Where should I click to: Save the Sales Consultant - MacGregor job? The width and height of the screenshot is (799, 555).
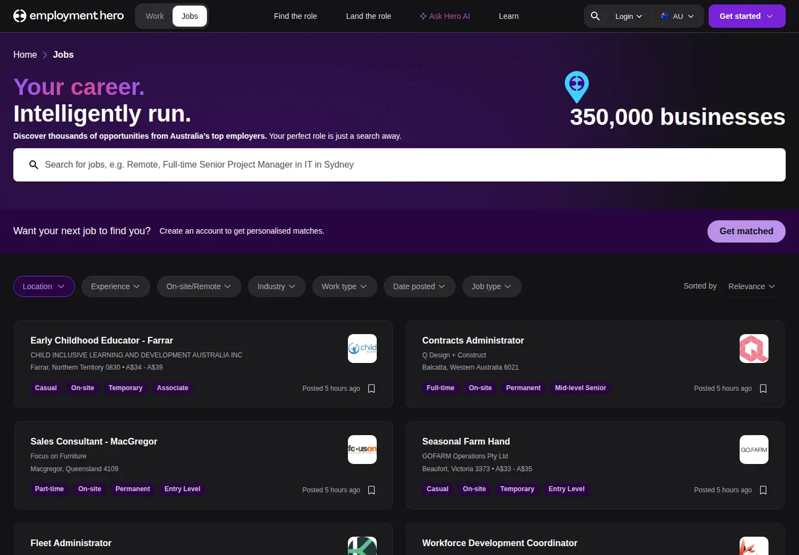(372, 490)
